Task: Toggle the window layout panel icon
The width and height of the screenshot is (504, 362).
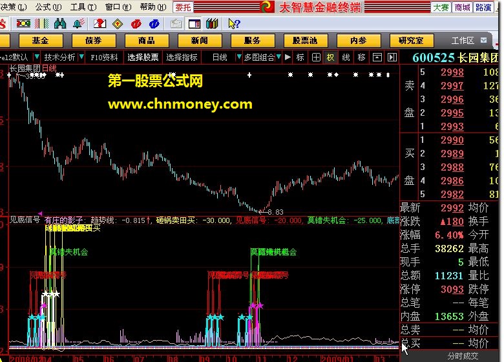Action: (x=194, y=24)
